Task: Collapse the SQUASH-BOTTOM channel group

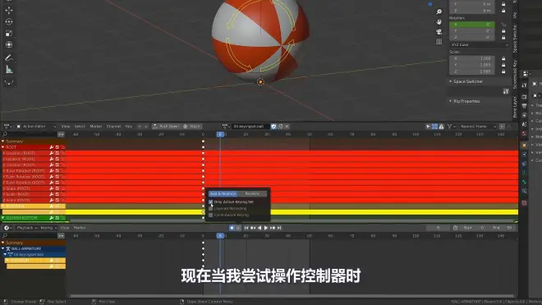Action: pyautogui.click(x=3, y=218)
